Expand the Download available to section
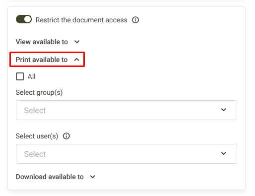 click(56, 177)
